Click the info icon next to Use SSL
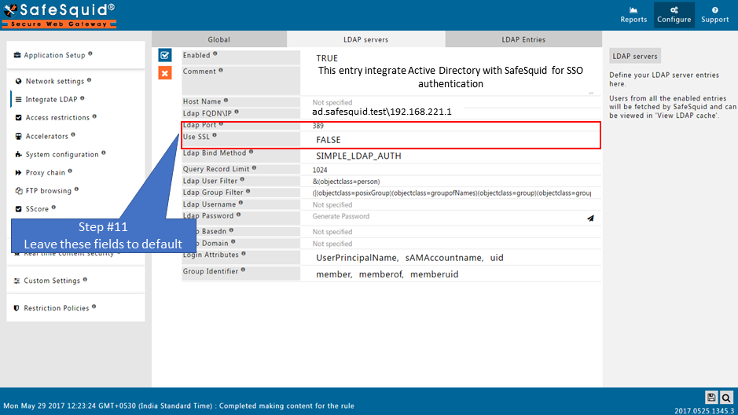This screenshot has height=415, width=738. 215,135
